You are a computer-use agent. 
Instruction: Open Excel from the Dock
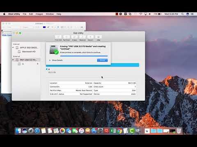[113, 131]
